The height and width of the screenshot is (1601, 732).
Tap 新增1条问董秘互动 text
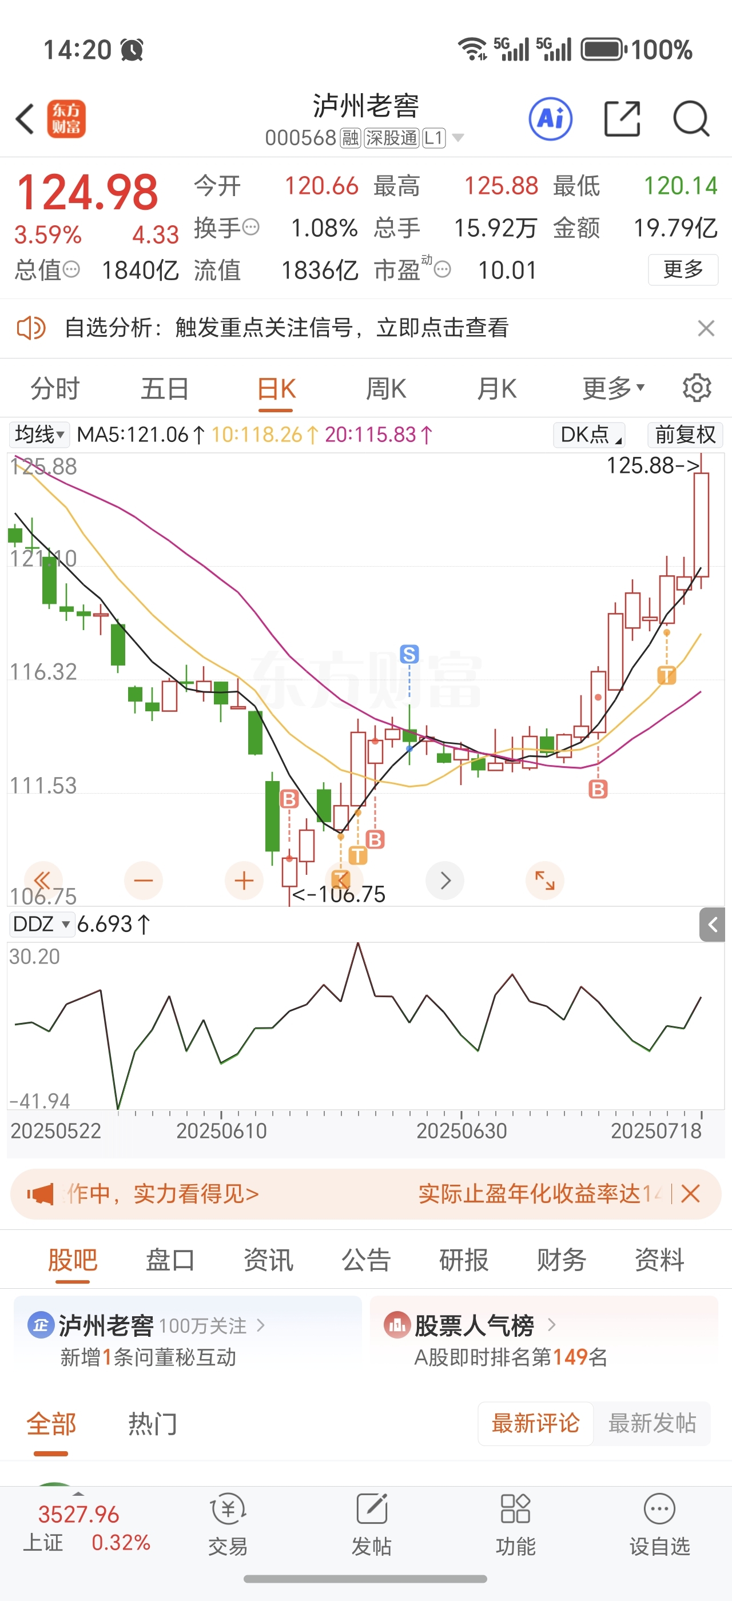[148, 1357]
